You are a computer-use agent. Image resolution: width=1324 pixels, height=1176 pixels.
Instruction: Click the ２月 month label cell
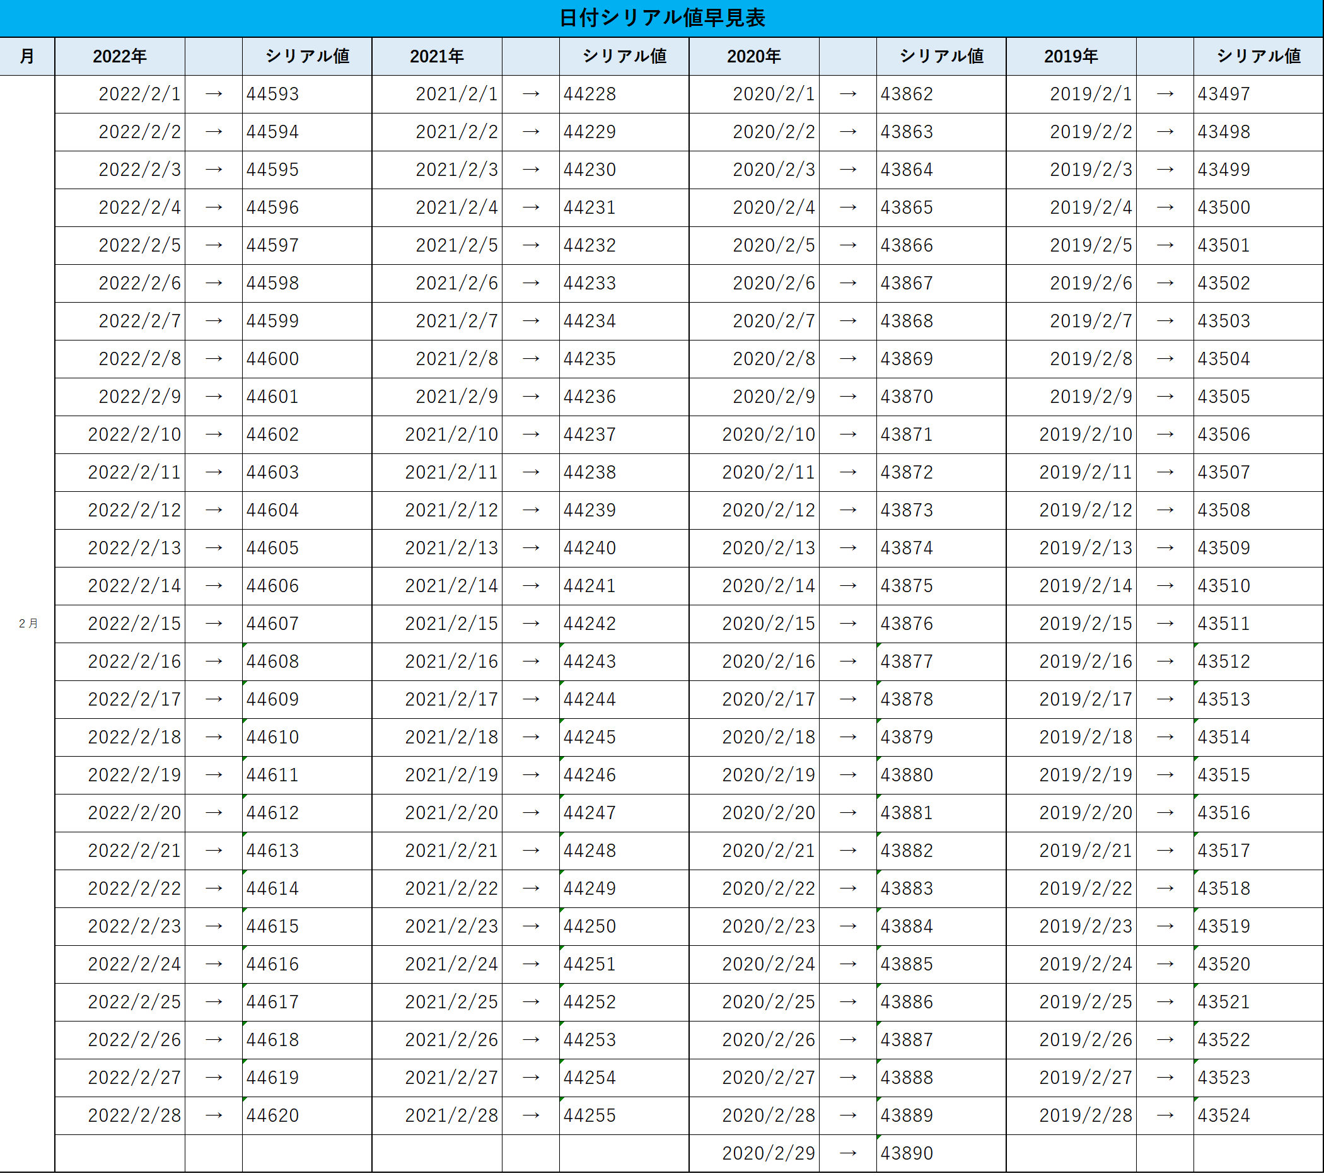pyautogui.click(x=27, y=624)
